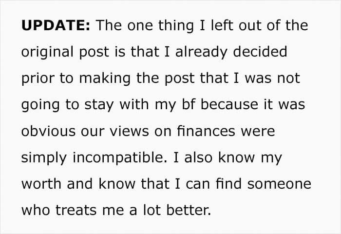Click the word "finances"
Viewport: 341px width, 234px height.
(206, 131)
